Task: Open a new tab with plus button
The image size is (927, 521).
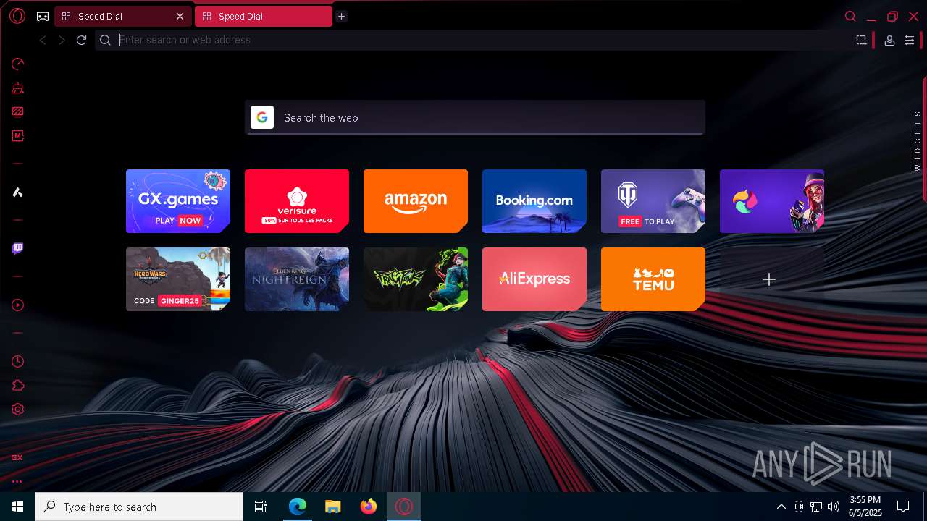Action: [341, 16]
